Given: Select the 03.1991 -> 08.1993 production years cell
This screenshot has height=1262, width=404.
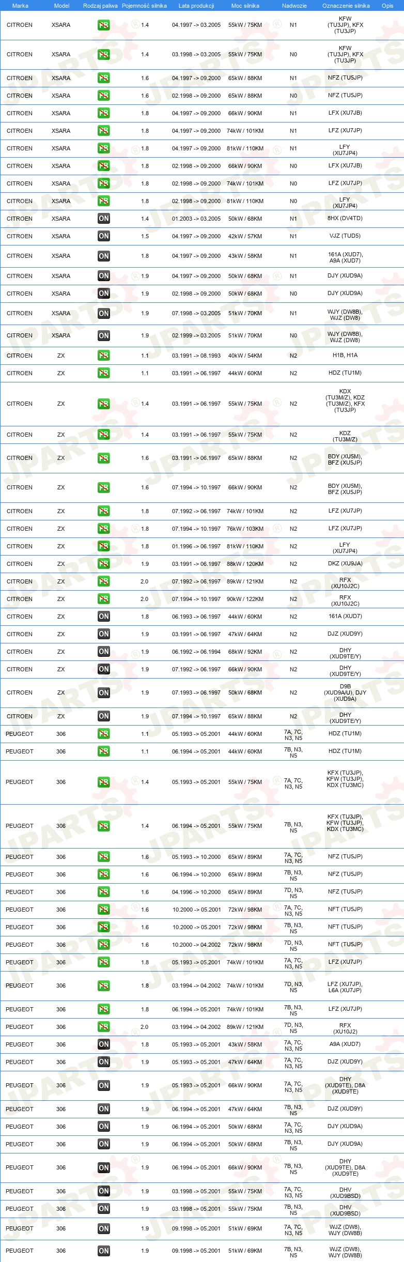Looking at the screenshot, I should point(196,356).
